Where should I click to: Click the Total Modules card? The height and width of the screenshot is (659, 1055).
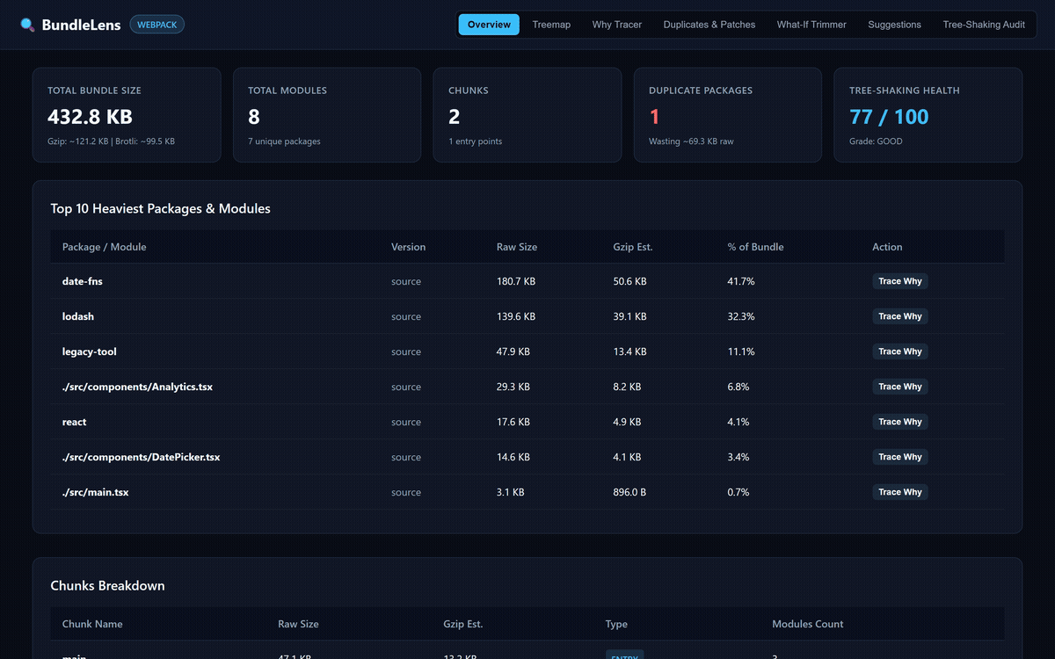tap(327, 115)
